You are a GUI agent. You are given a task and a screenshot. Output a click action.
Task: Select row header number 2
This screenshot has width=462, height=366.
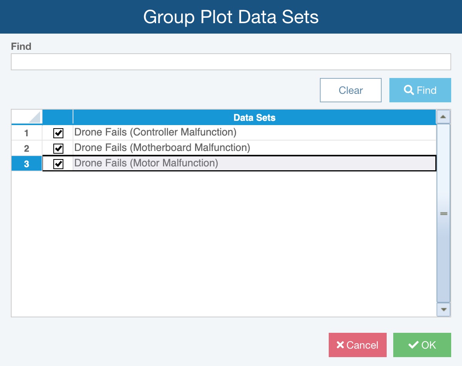27,149
